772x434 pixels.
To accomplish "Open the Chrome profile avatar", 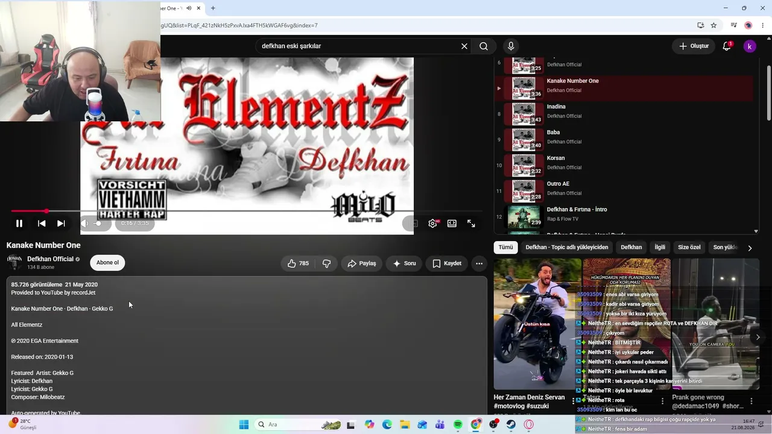I will click(x=748, y=25).
